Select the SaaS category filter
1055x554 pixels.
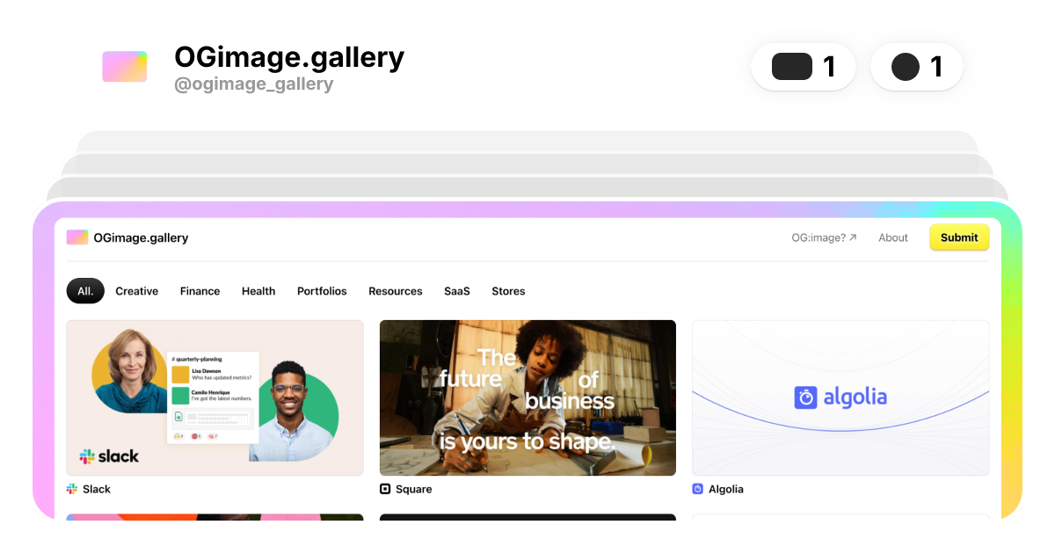[x=457, y=291]
